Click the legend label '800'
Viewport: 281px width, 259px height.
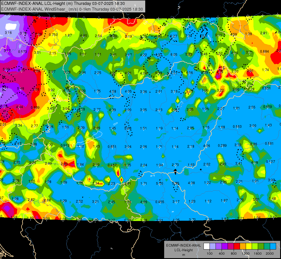click(234, 254)
